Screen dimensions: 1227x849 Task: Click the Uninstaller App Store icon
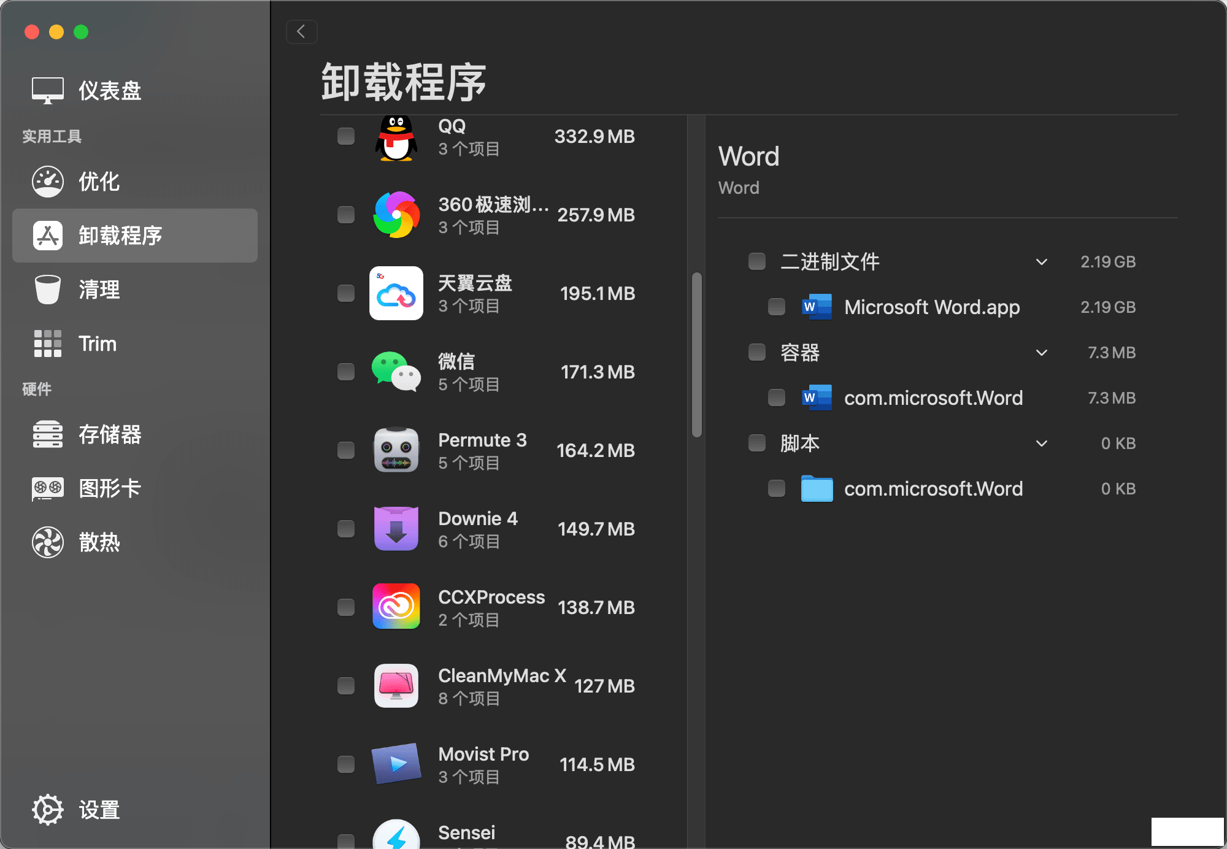point(48,236)
